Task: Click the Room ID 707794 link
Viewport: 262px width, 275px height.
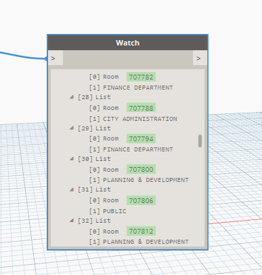Action: [141, 139]
